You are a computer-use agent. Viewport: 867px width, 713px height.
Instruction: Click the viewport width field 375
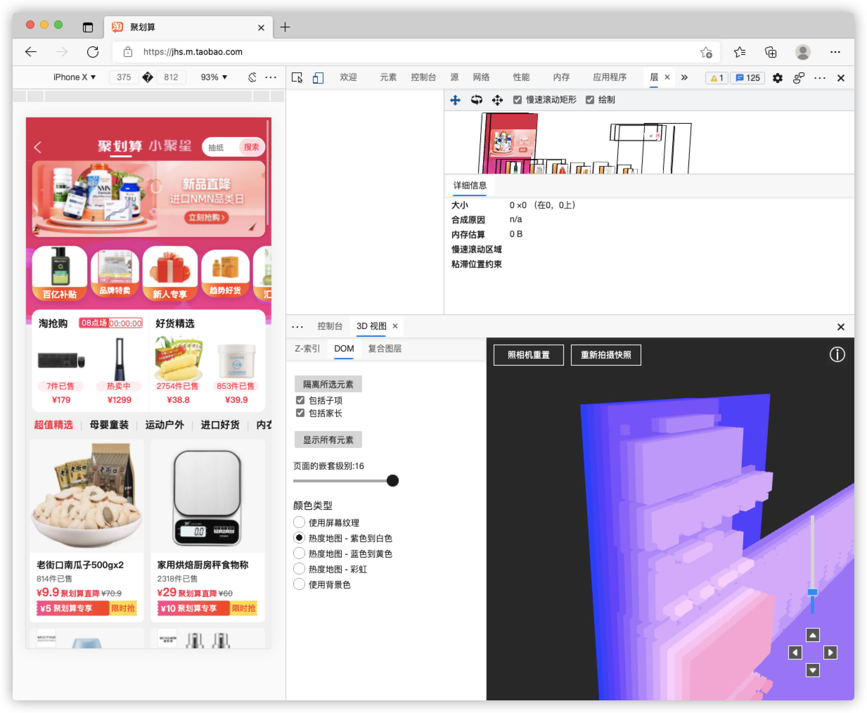124,77
